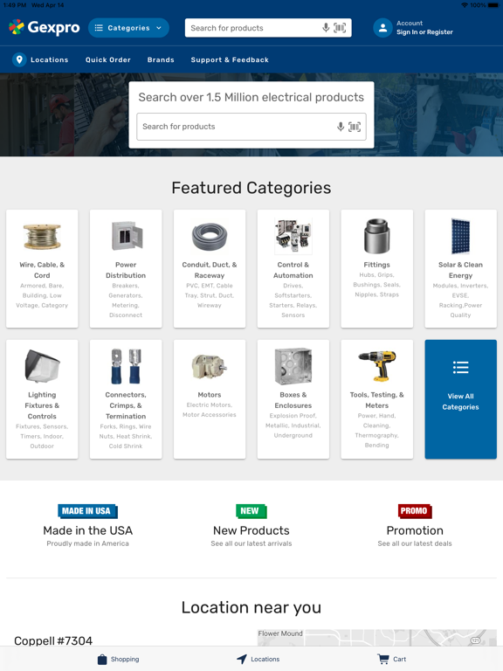
Task: Click the View All Categories tile
Action: [x=461, y=399]
